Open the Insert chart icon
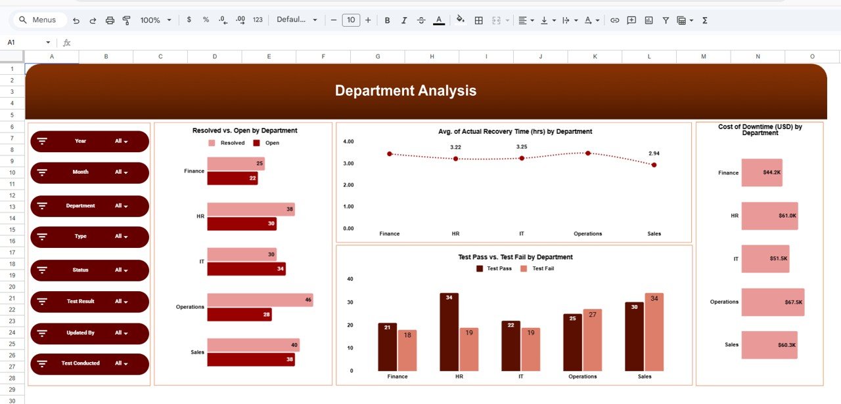841x404 pixels. tap(648, 20)
